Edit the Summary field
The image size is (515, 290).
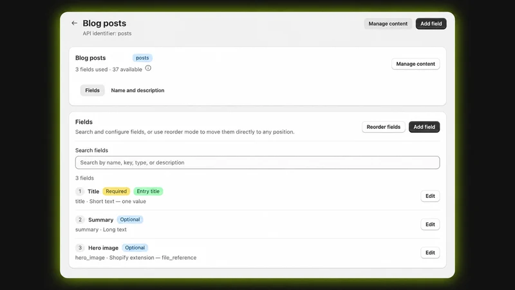[x=430, y=224]
